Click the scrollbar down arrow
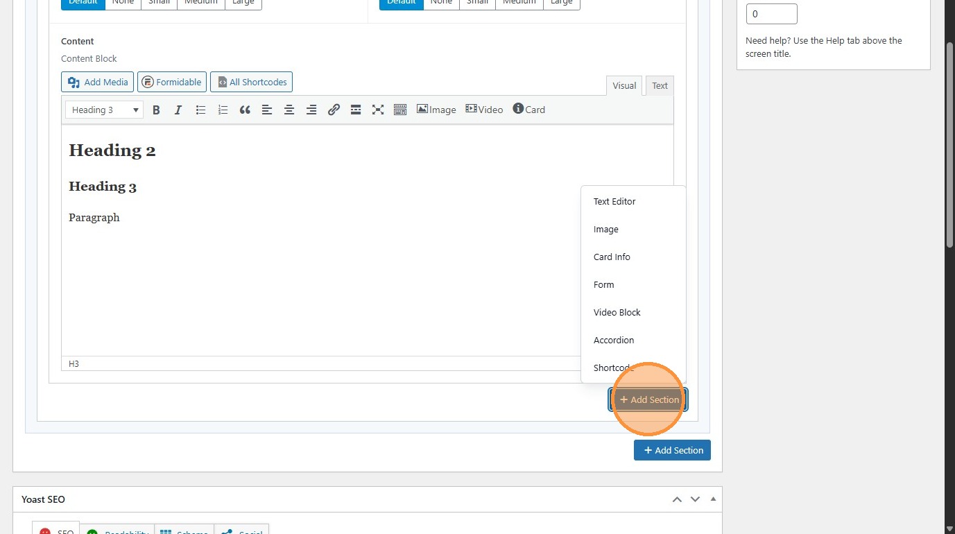Viewport: 955px width, 534px height. coord(949,528)
